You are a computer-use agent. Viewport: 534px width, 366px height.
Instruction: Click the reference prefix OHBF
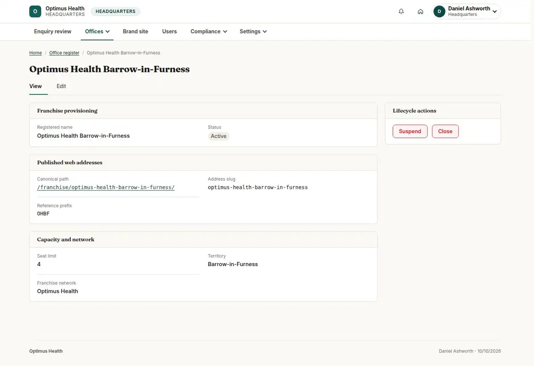tap(43, 214)
